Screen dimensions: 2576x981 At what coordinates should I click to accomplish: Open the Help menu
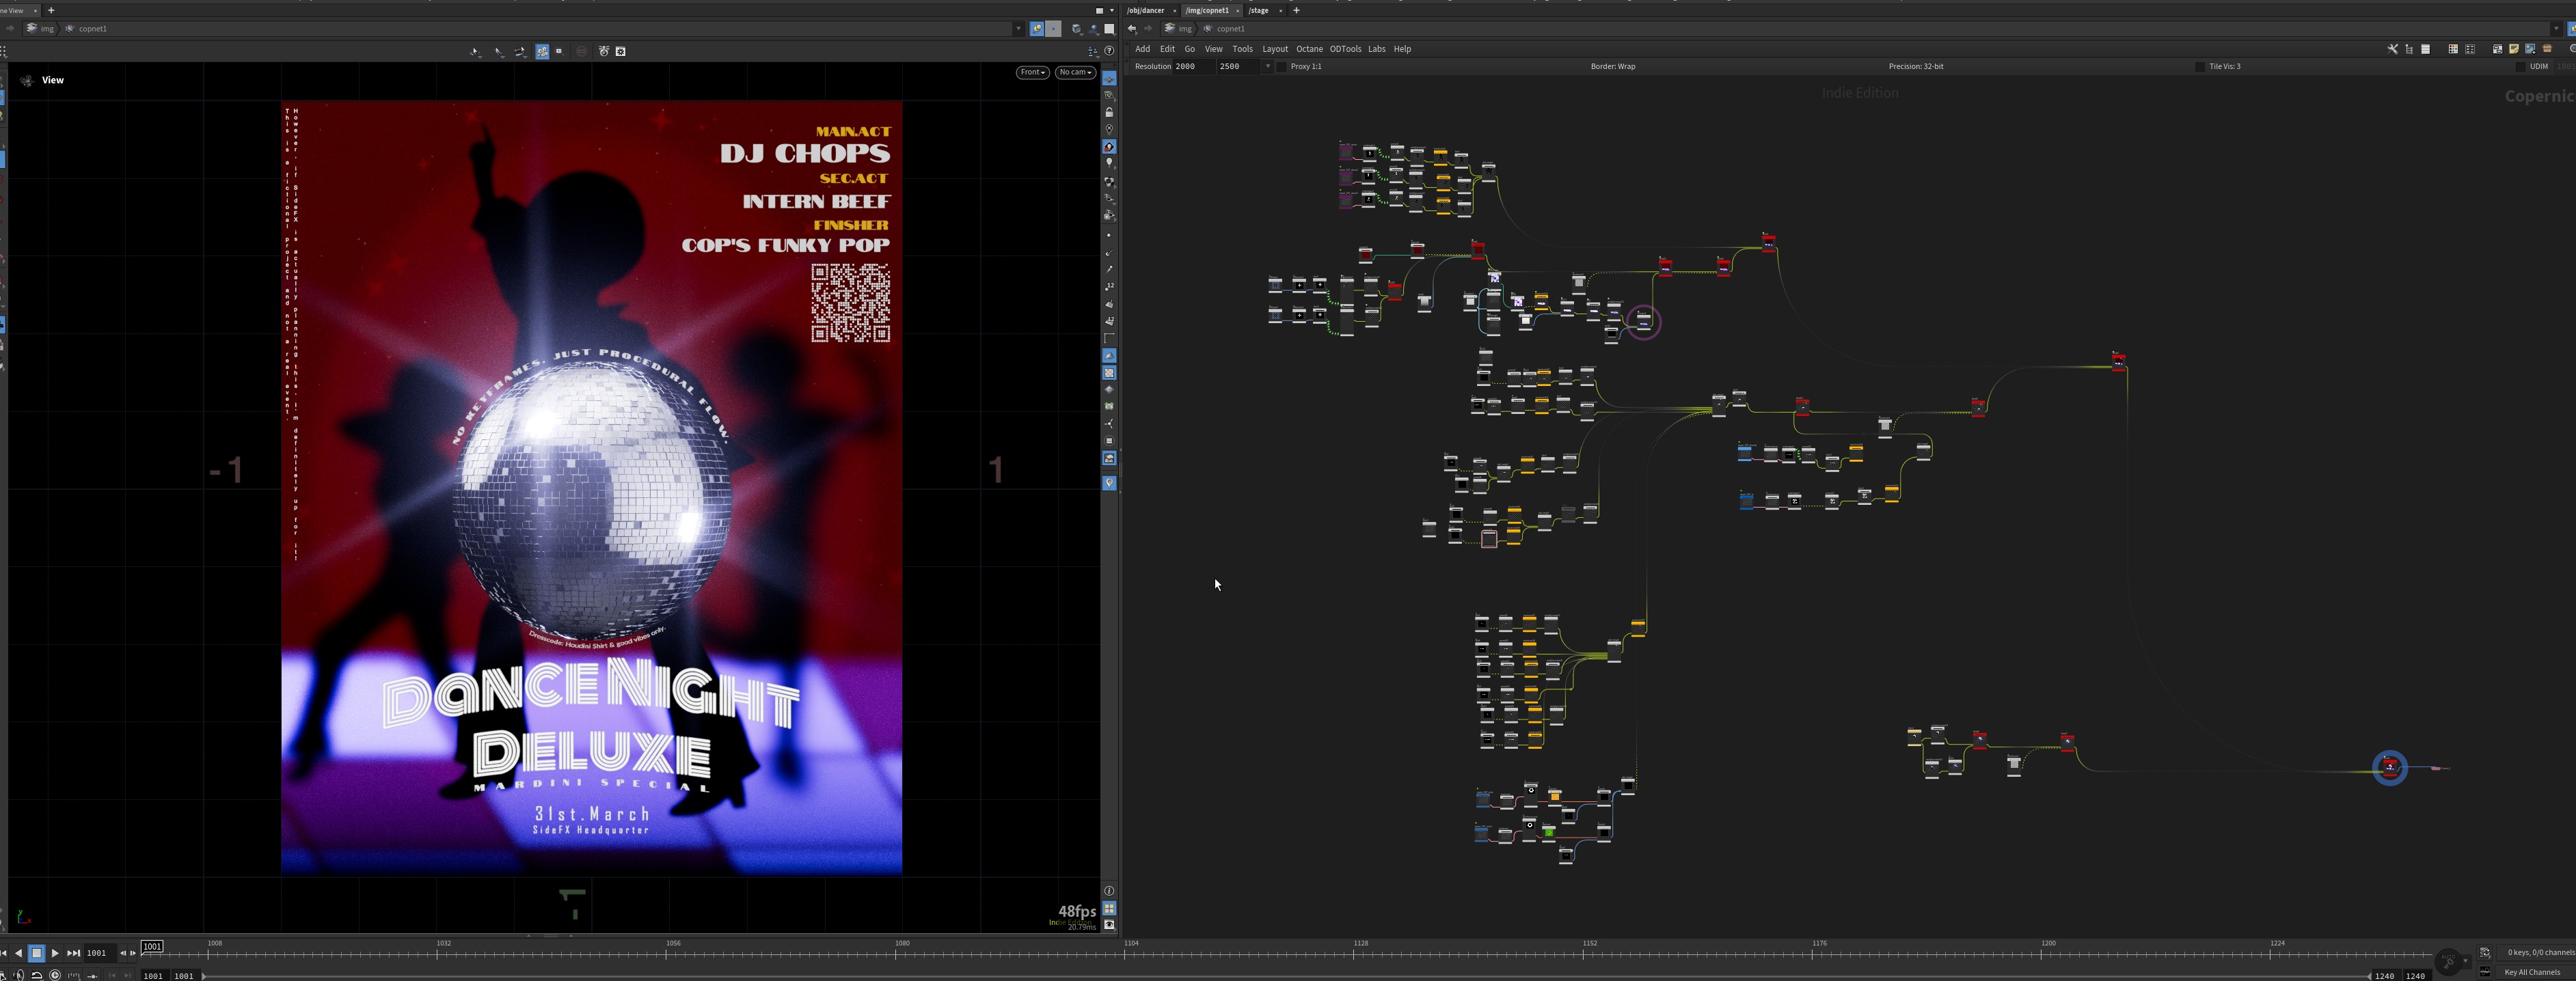1402,49
